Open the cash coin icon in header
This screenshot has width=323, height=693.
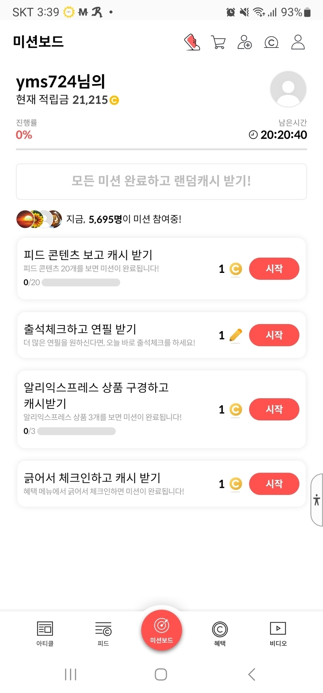click(x=271, y=42)
